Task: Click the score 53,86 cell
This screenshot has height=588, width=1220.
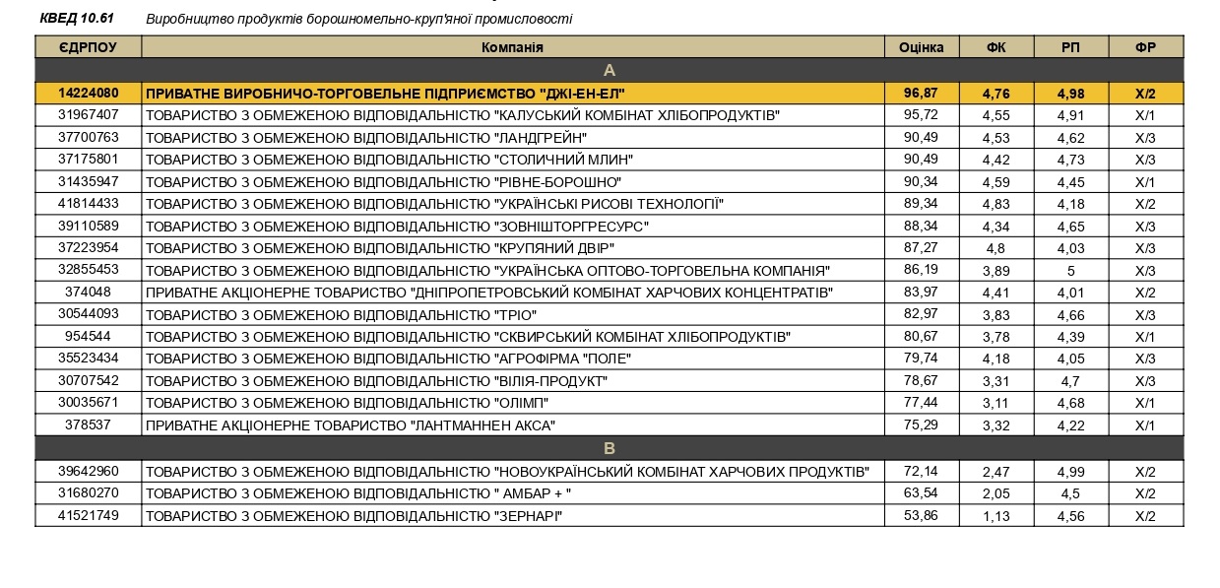Action: [921, 516]
